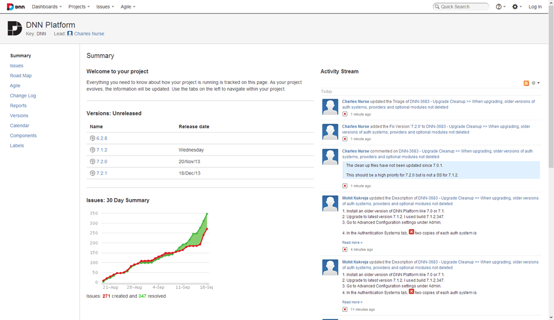
Task: View the Versions tab
Action: click(19, 116)
